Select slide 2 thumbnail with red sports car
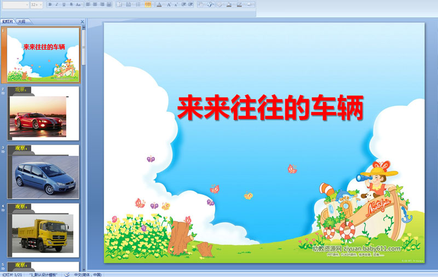Image resolution: width=438 pixels, height=277 pixels. pyautogui.click(x=43, y=113)
